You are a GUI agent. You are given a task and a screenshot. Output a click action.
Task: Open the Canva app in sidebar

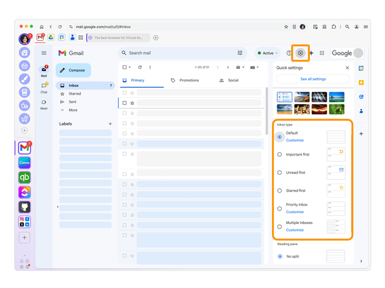(24, 163)
